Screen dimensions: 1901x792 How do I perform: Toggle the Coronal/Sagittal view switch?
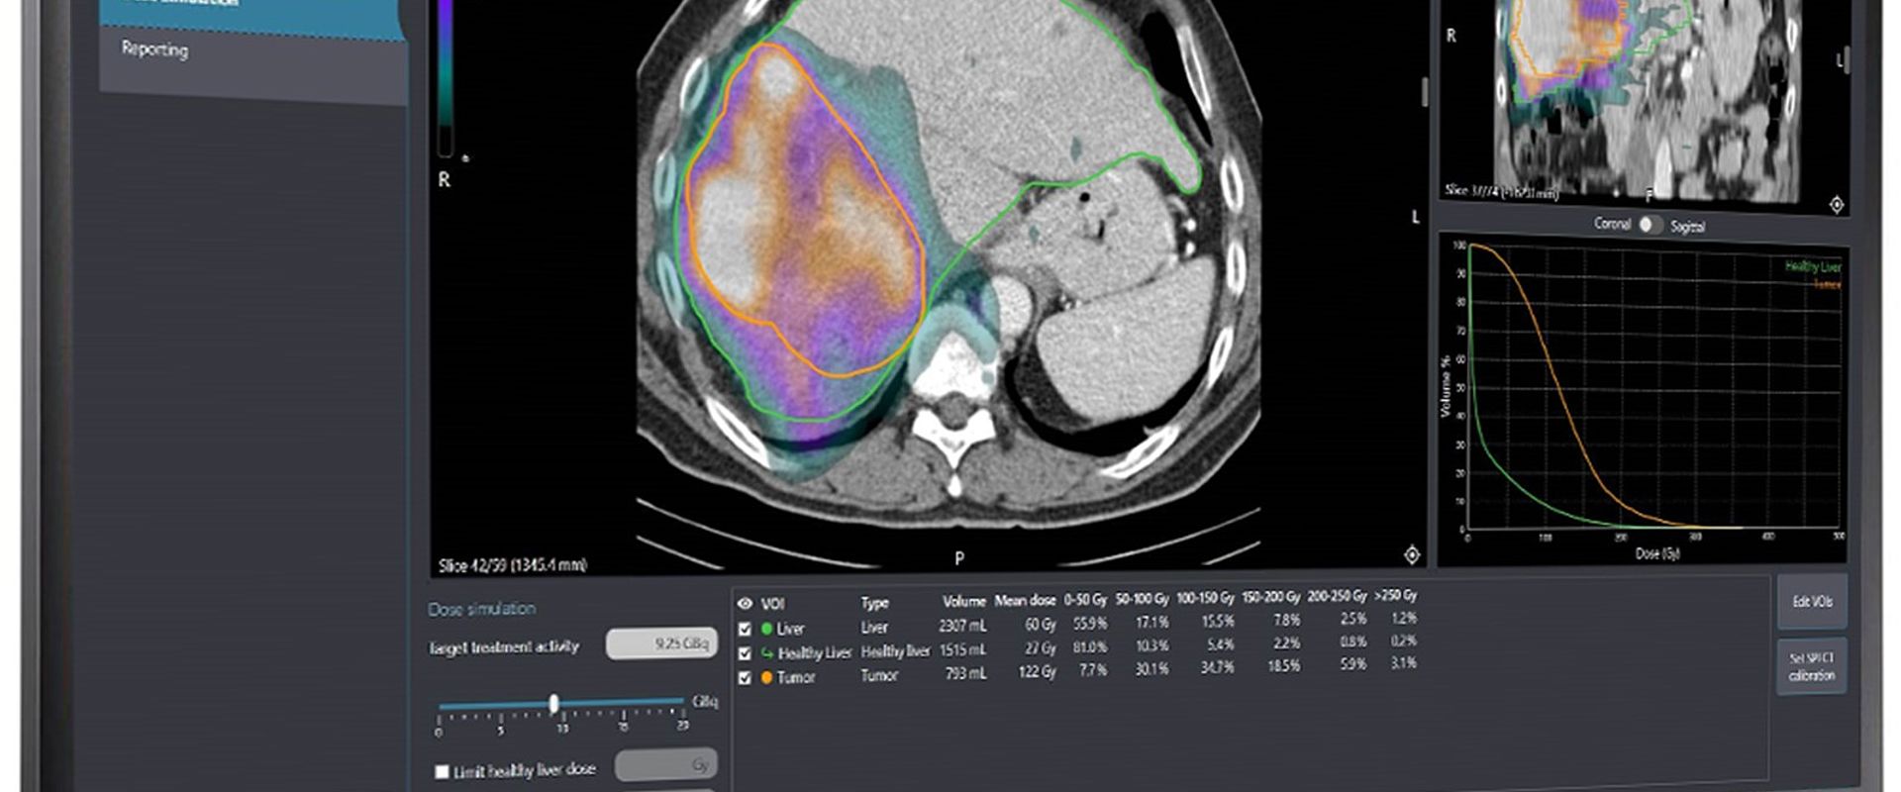tap(1649, 225)
